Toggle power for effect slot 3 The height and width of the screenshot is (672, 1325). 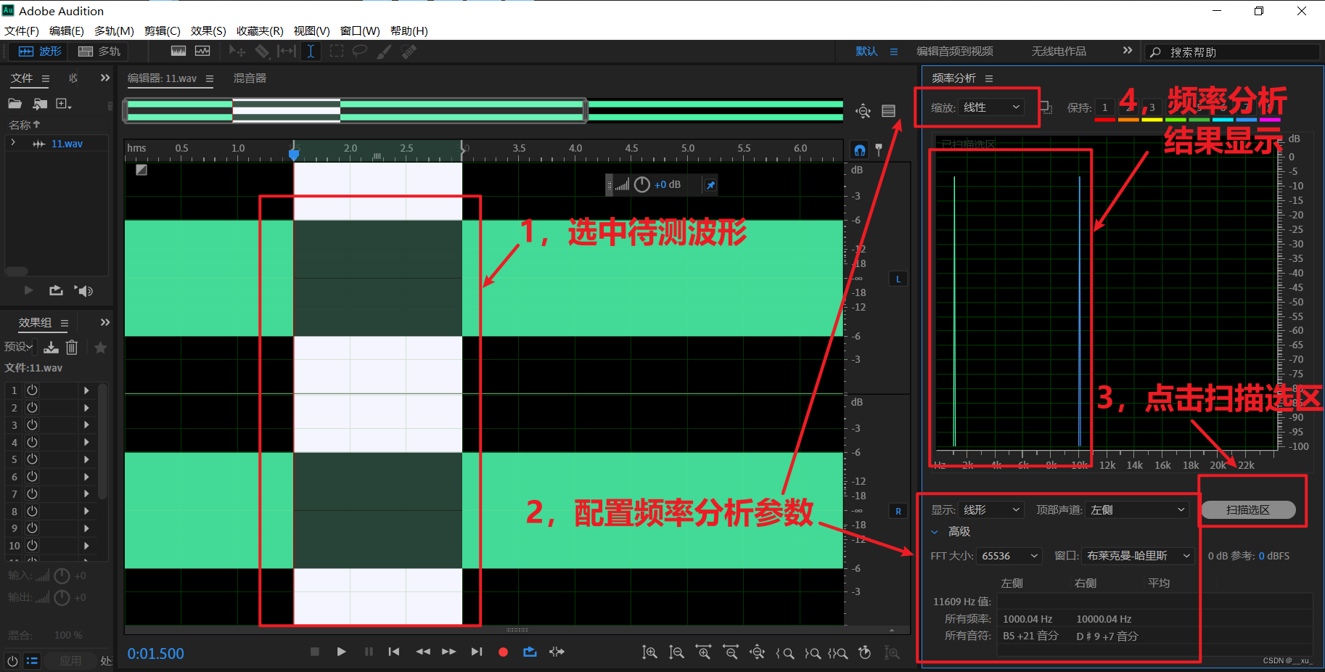32,425
